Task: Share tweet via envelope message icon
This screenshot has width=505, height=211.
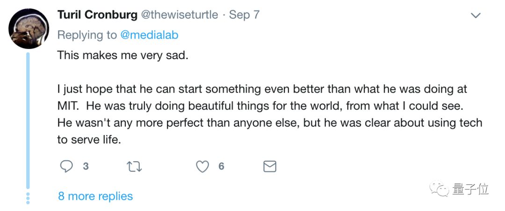Action: 270,166
